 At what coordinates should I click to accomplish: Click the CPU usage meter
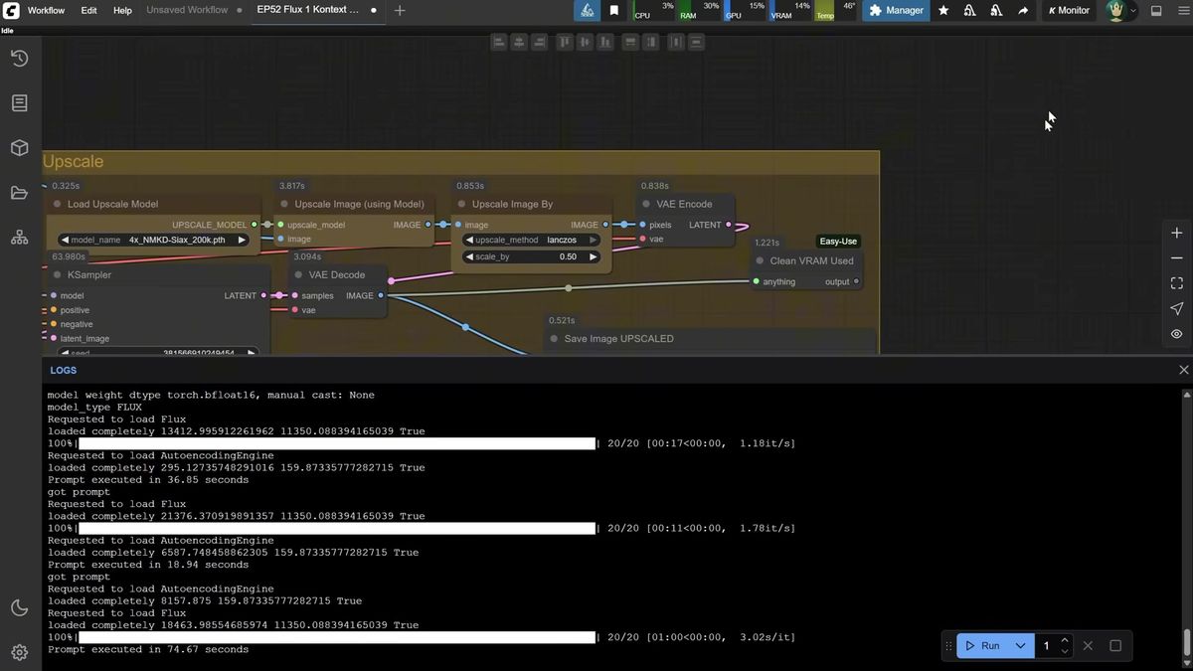coord(653,10)
